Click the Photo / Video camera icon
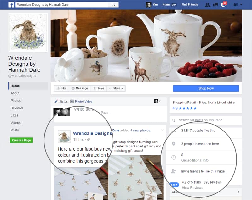Image resolution: width=252 pixels, height=200 pixels. pyautogui.click(x=72, y=101)
